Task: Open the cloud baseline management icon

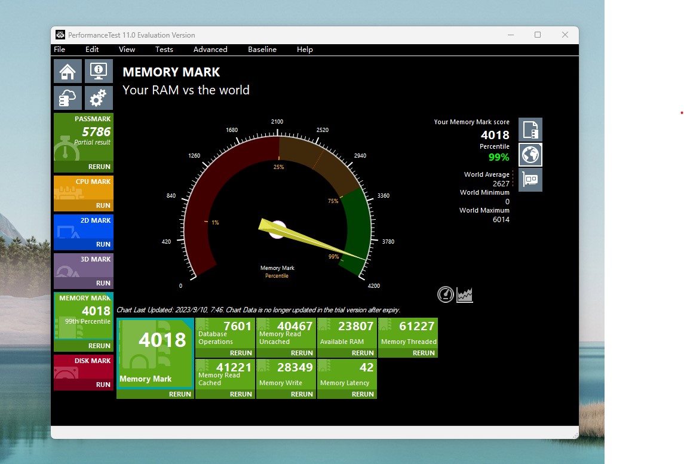Action: click(68, 98)
